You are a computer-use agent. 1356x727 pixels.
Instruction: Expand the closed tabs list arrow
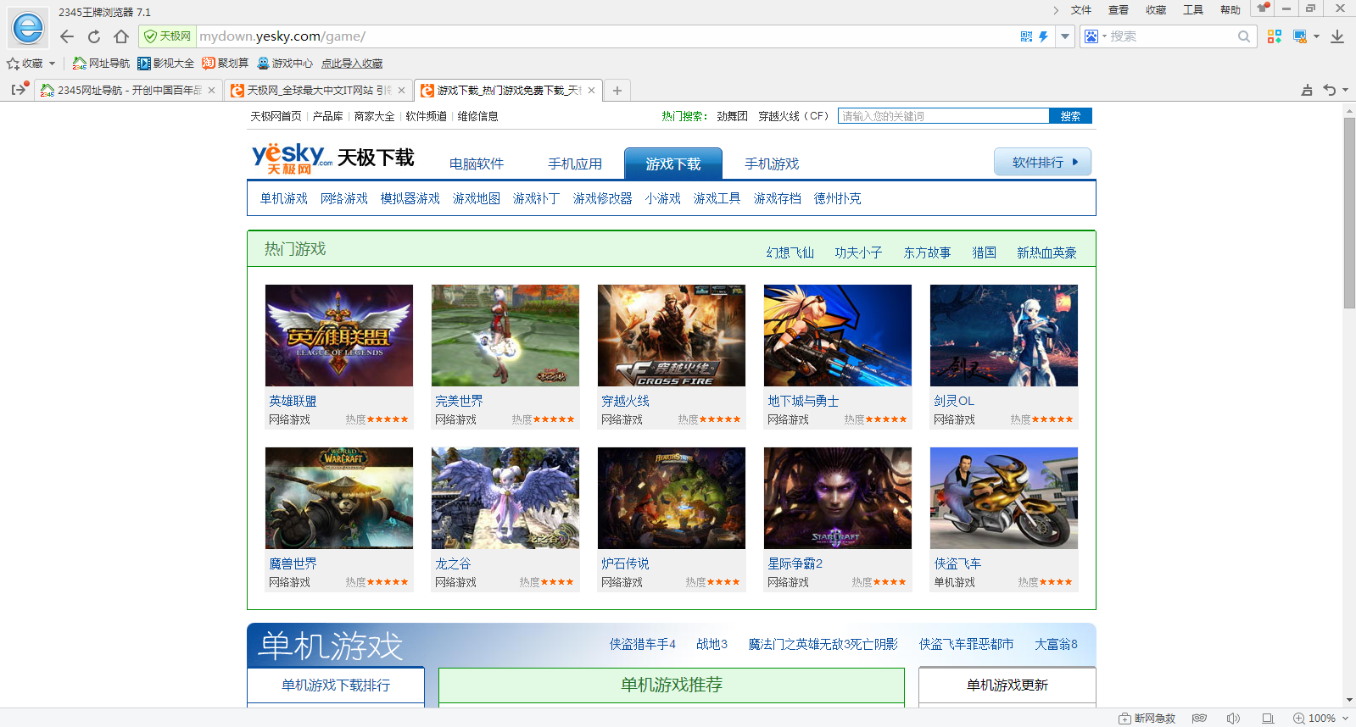tap(1345, 90)
